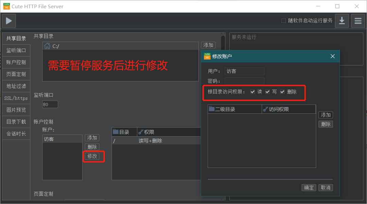Maximize the Cute HTTP File Server window
This screenshot has height=204, width=367.
(337, 6)
